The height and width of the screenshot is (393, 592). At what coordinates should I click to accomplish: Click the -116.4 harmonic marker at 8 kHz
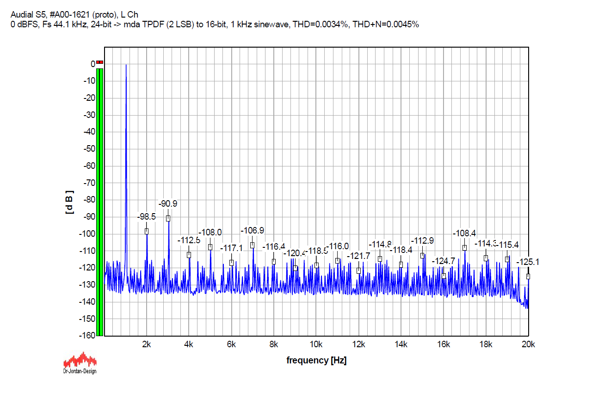point(274,261)
